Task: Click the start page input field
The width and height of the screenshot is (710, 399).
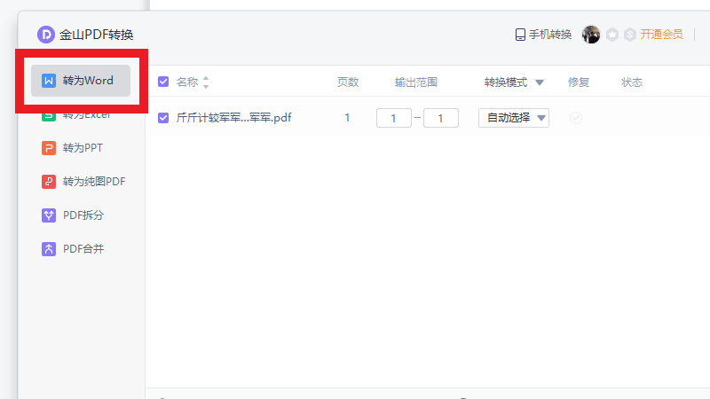Action: (394, 118)
